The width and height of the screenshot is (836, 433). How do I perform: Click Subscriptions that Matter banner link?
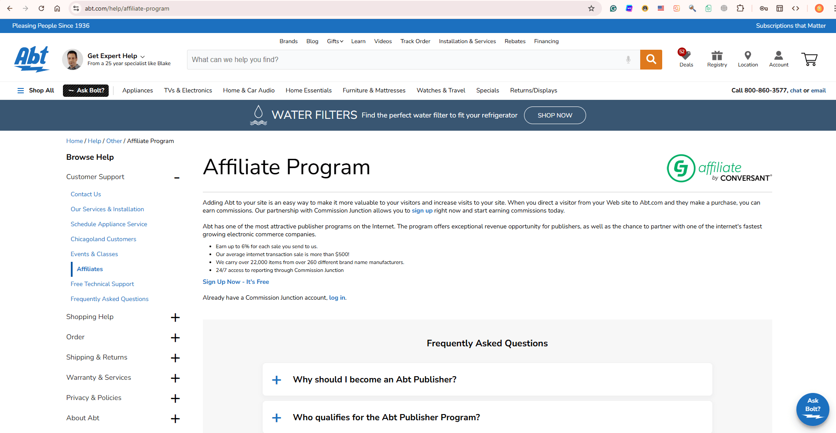791,26
